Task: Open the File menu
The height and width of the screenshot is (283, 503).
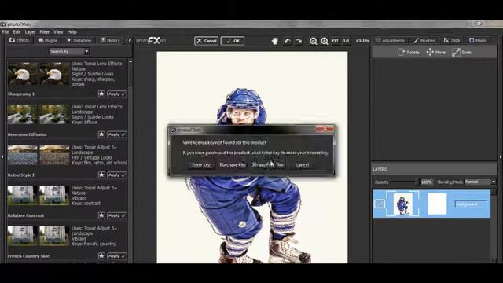Action: 6,32
